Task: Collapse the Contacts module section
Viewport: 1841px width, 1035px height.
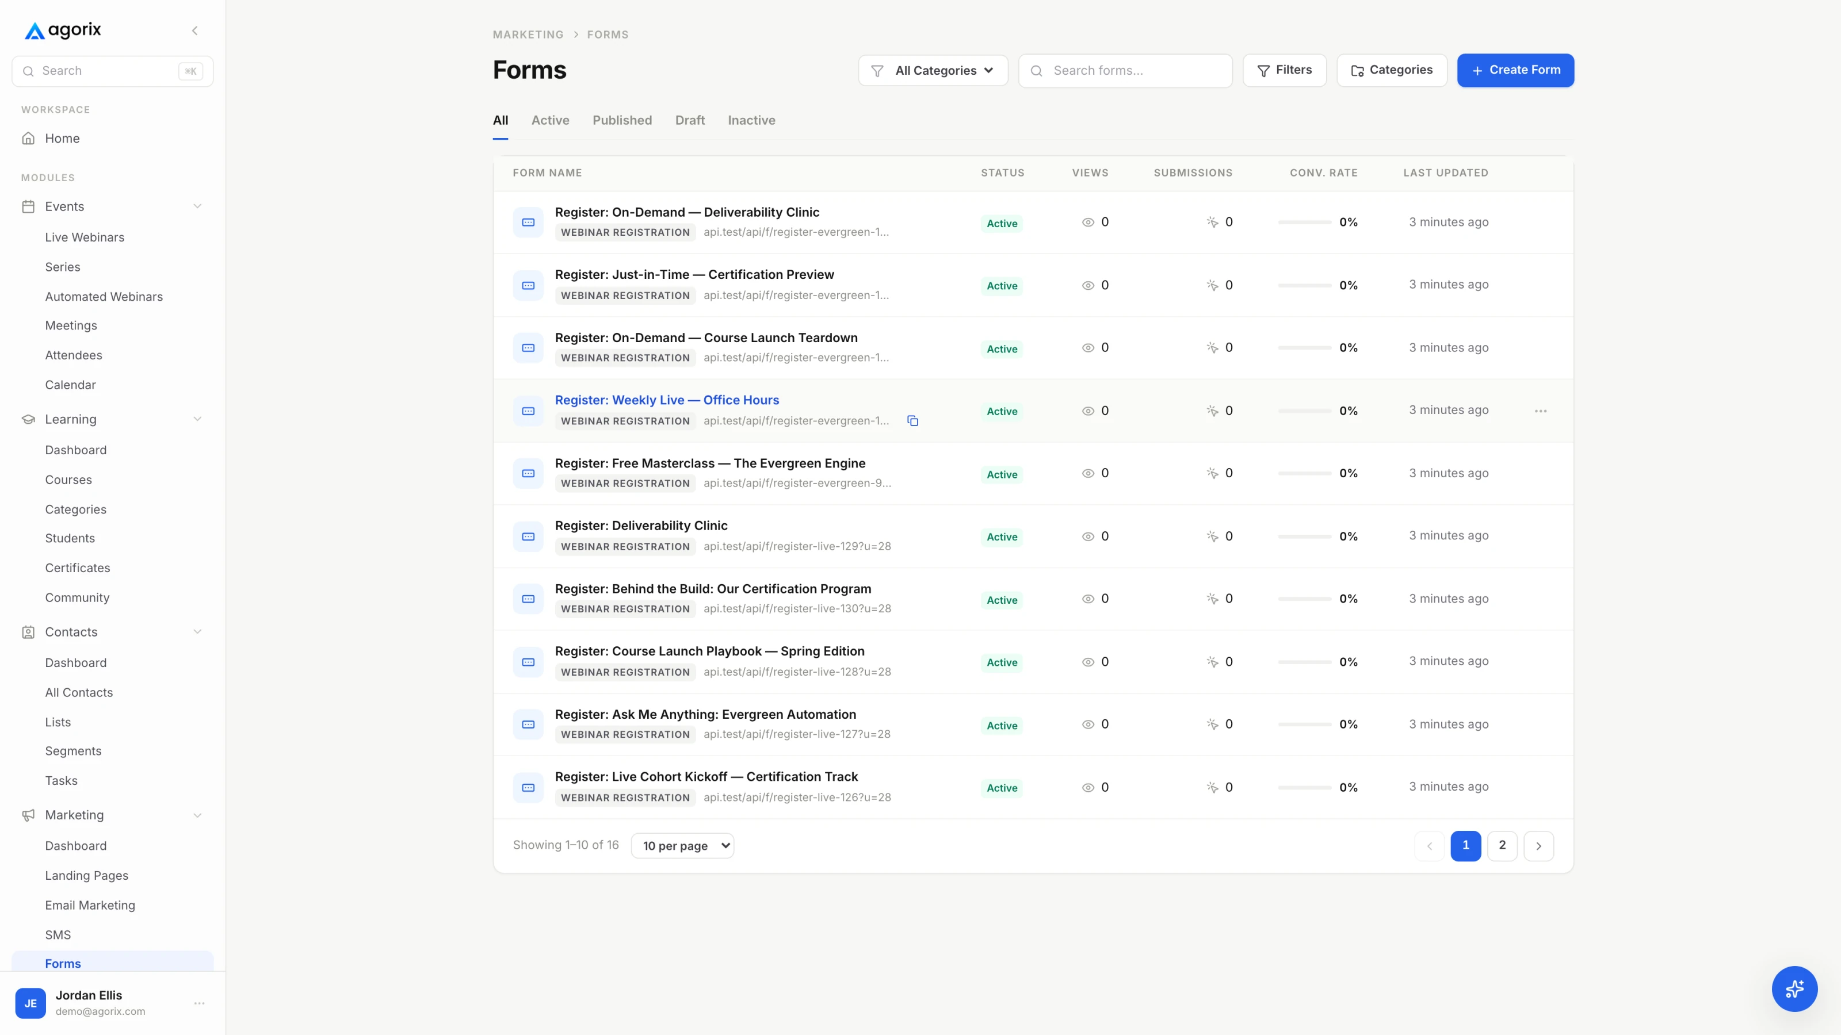Action: click(x=197, y=632)
